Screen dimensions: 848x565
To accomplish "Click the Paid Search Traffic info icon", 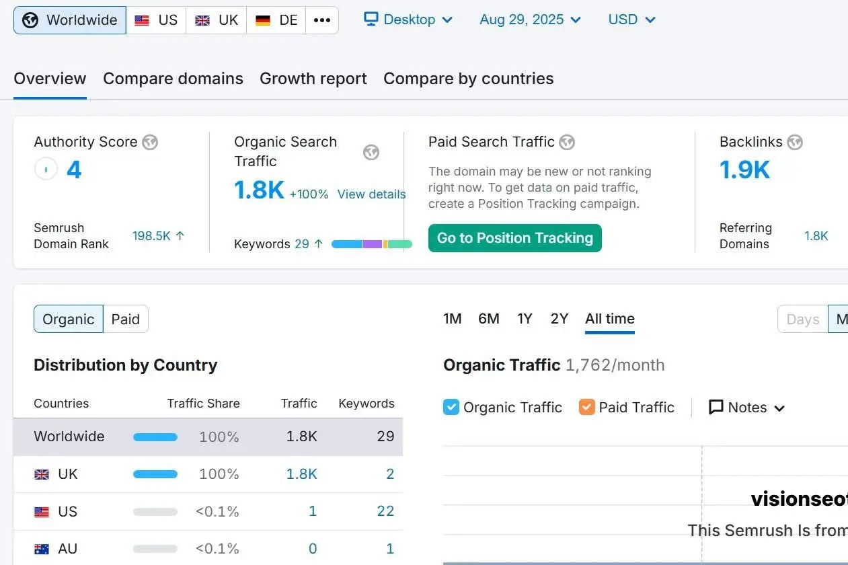I will click(x=567, y=142).
